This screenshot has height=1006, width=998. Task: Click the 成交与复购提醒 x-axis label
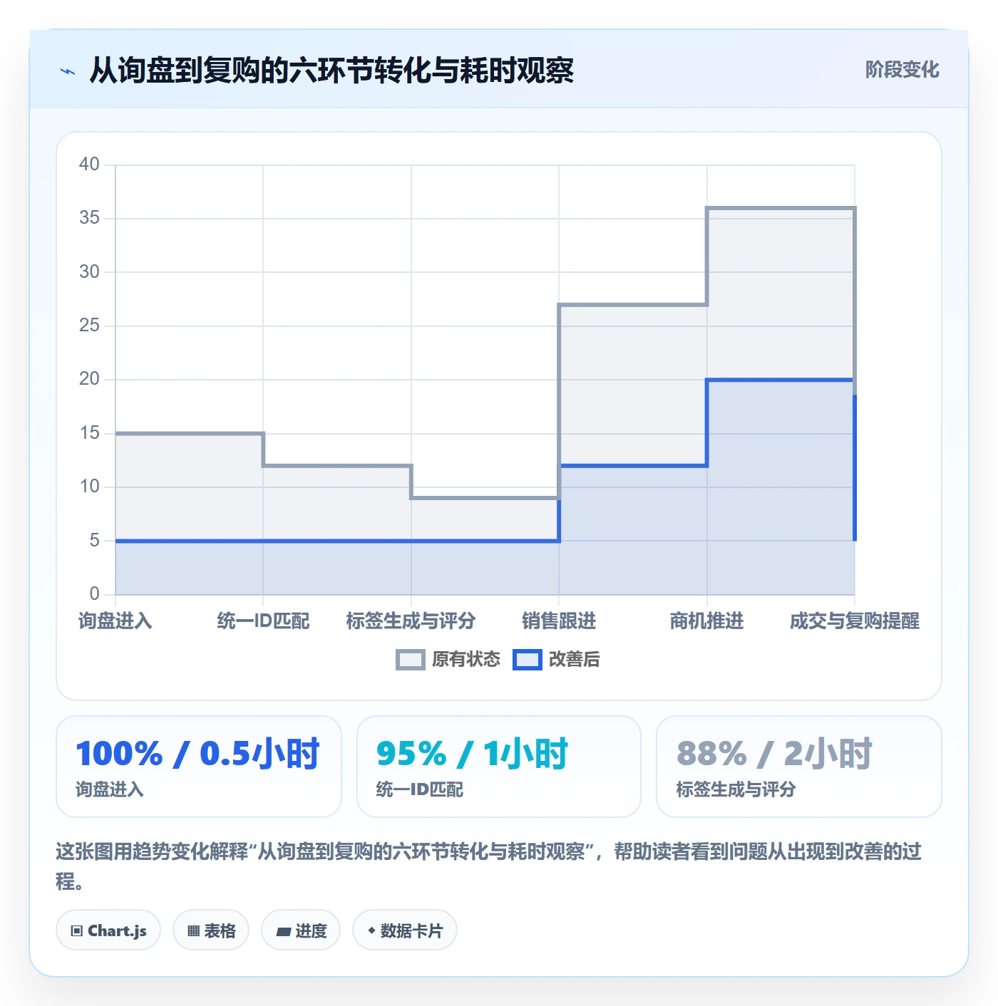[x=855, y=621]
